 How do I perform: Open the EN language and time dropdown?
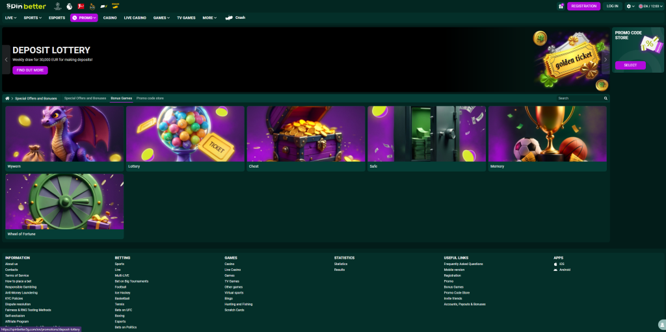[650, 6]
